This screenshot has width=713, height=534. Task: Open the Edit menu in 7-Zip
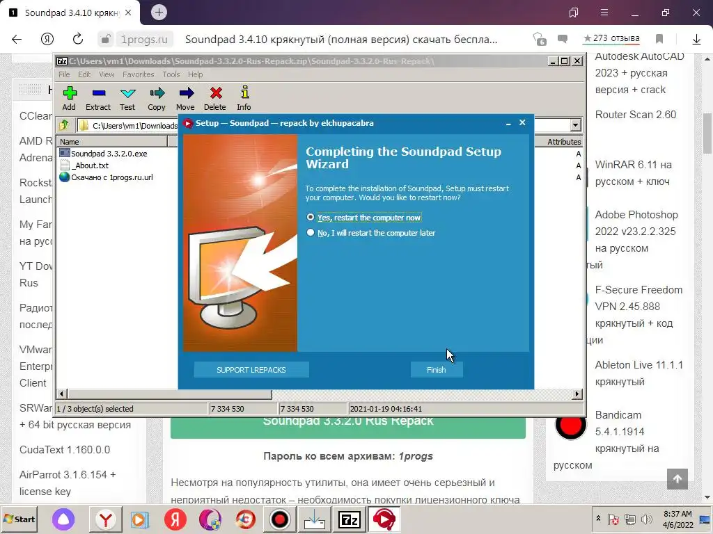(x=84, y=74)
